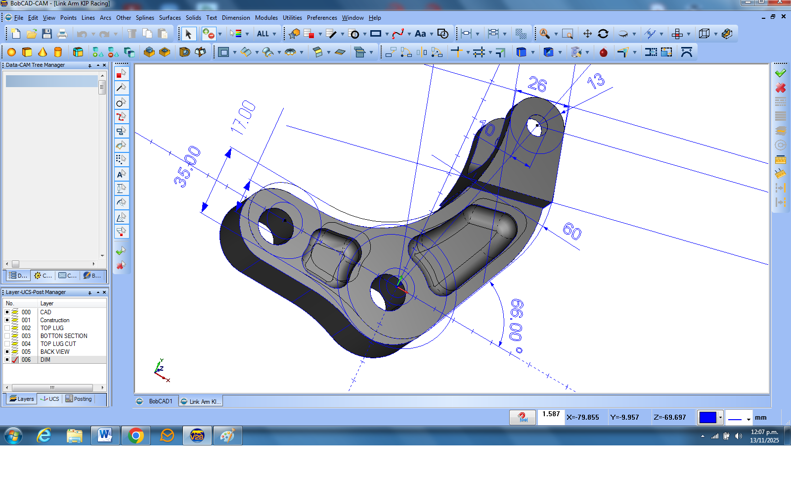Click the New file icon
This screenshot has height=485, width=791.
point(16,34)
